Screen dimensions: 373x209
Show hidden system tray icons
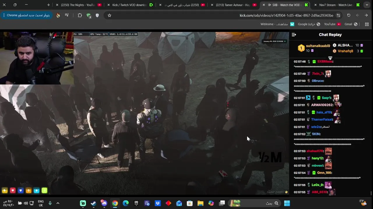click(58, 203)
